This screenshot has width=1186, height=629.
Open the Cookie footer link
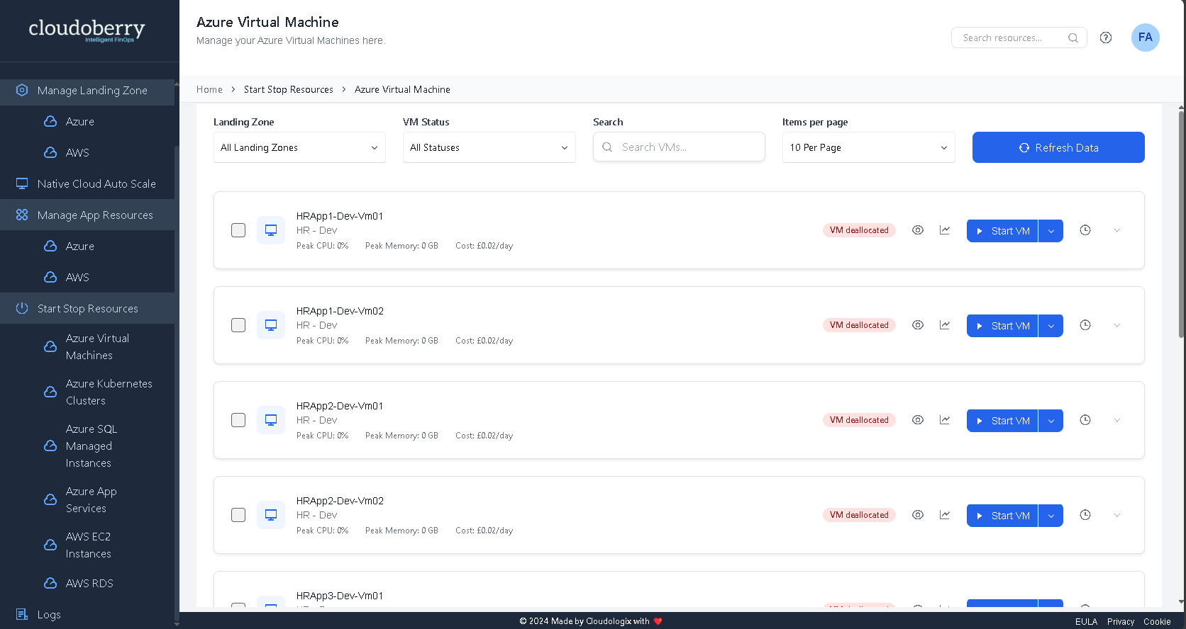(x=1157, y=621)
